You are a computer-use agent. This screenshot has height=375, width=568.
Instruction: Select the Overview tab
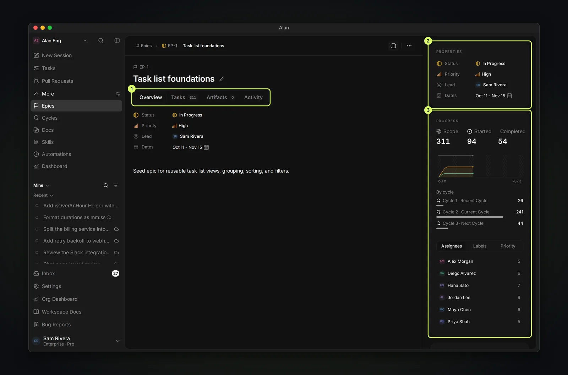pyautogui.click(x=151, y=97)
